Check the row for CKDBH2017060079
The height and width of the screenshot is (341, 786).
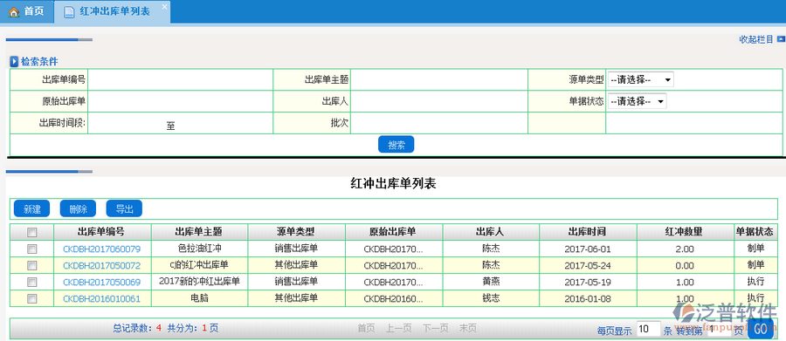[31, 249]
